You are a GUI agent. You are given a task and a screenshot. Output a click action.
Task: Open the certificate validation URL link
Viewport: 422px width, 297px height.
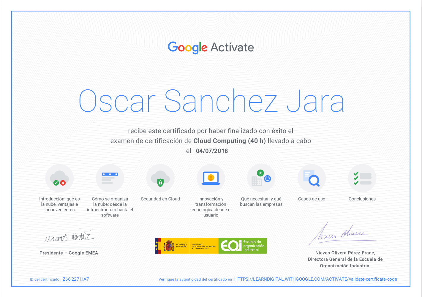[316, 279]
